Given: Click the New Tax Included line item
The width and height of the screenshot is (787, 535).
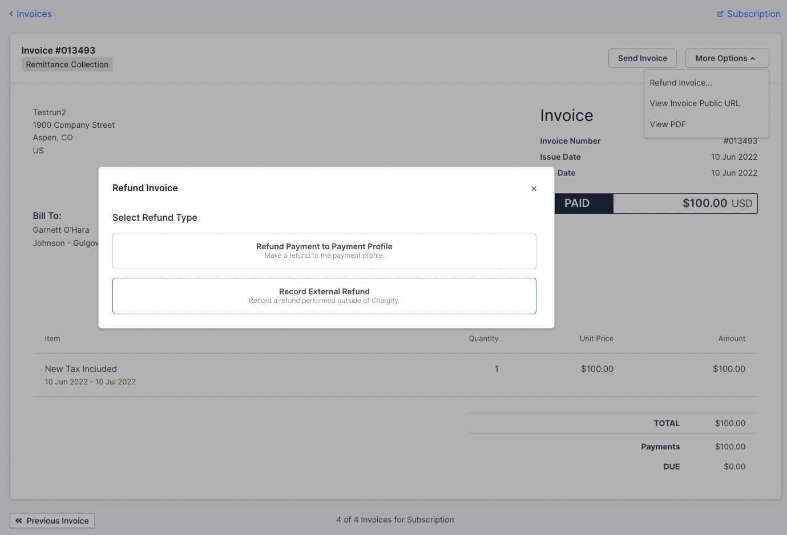Looking at the screenshot, I should [80, 368].
